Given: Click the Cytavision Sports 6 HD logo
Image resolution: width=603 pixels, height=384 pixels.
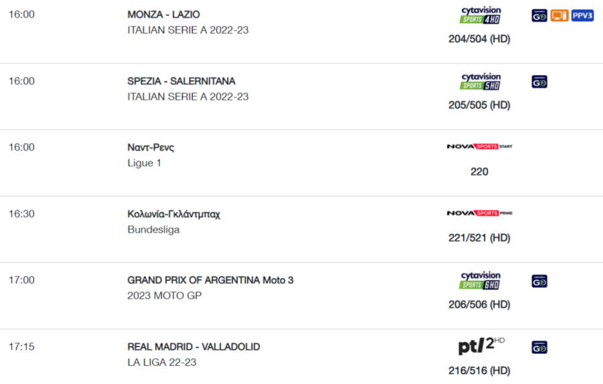Looking at the screenshot, I should coord(480,281).
